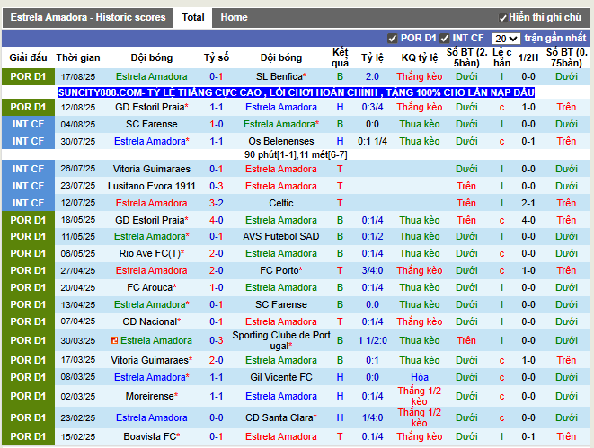Viewport: 594px width, 448px height.
Task: Click the 1/2H column header
Action: coord(528,57)
